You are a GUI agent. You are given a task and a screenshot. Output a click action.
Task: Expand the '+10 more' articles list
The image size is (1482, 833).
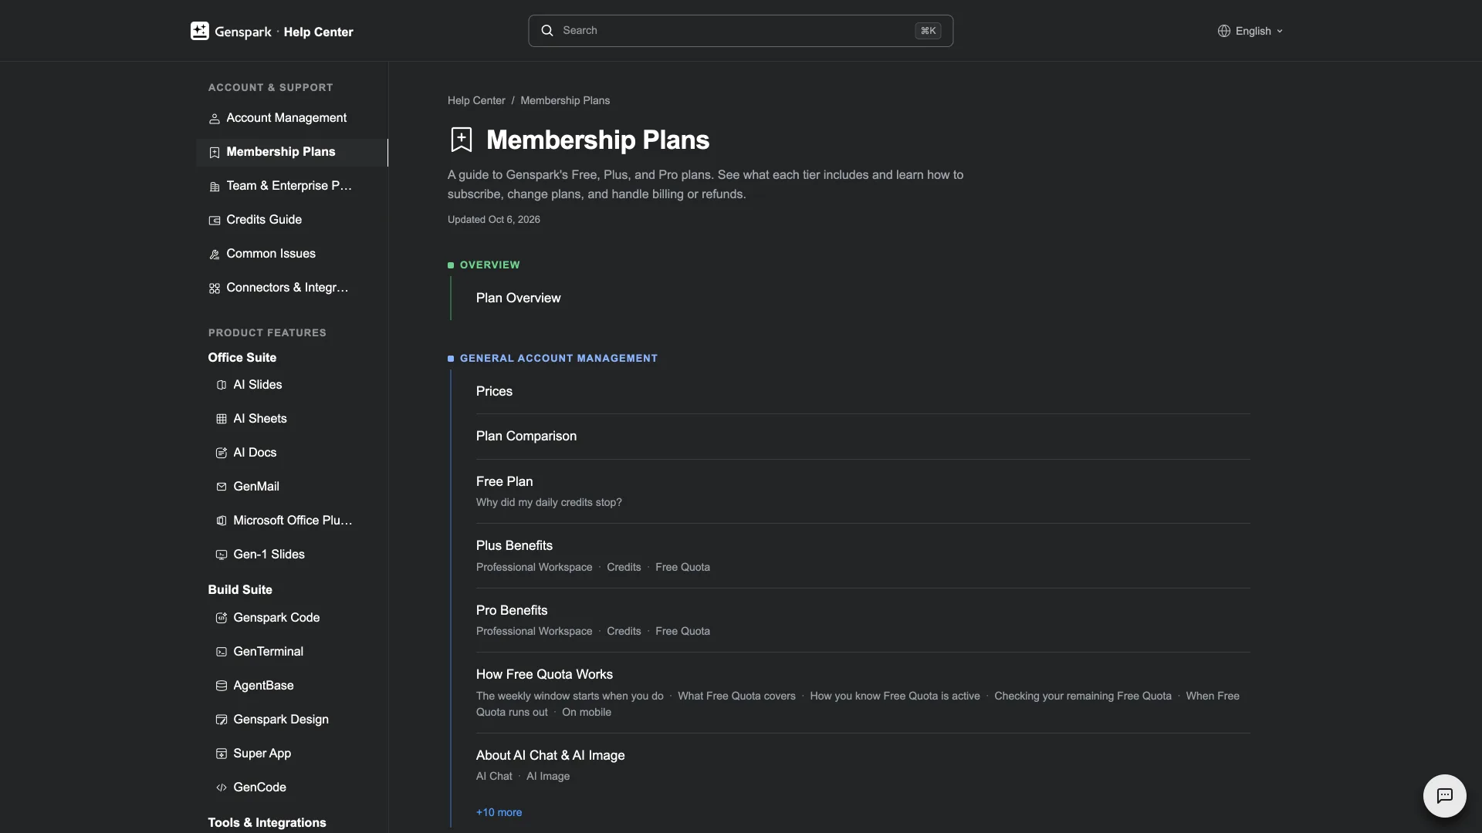[499, 812]
